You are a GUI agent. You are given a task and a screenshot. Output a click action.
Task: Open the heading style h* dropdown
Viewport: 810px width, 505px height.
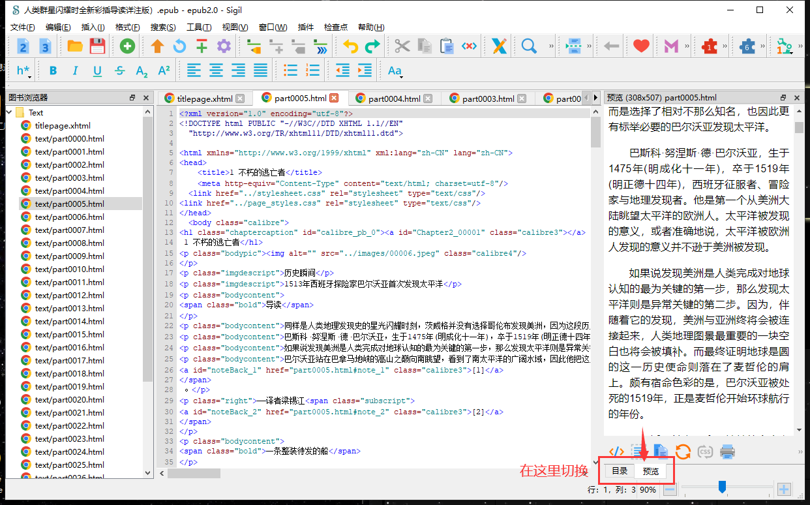coord(23,70)
